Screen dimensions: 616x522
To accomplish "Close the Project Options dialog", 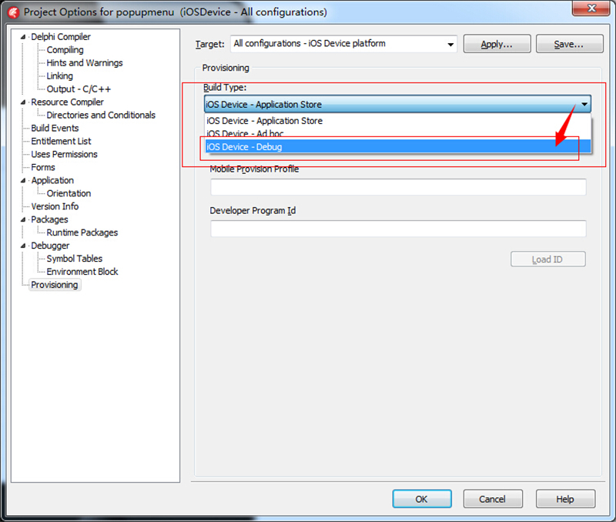I will (591, 8).
